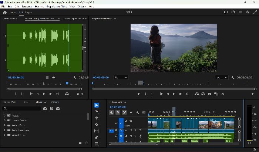Open the Sequence menu

(x=27, y=6)
